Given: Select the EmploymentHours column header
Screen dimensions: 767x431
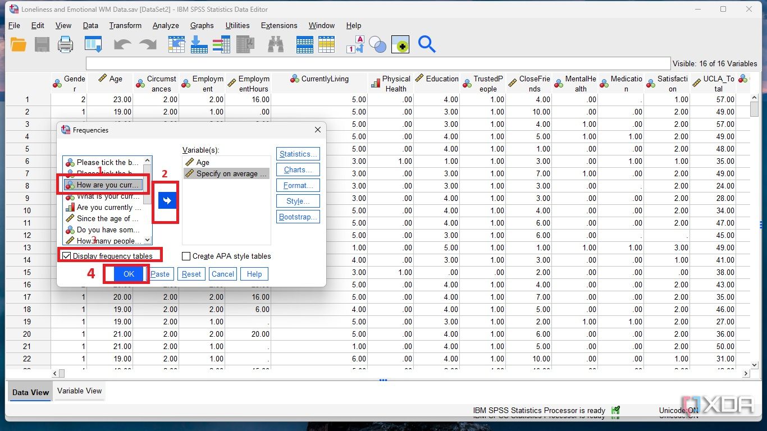Looking at the screenshot, I should [x=248, y=84].
